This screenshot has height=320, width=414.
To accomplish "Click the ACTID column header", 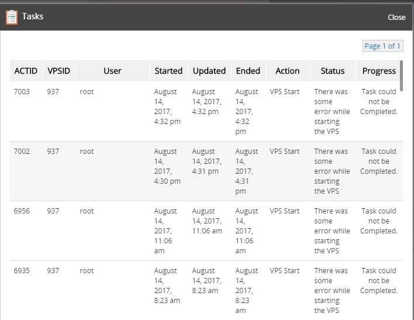I will pos(26,71).
